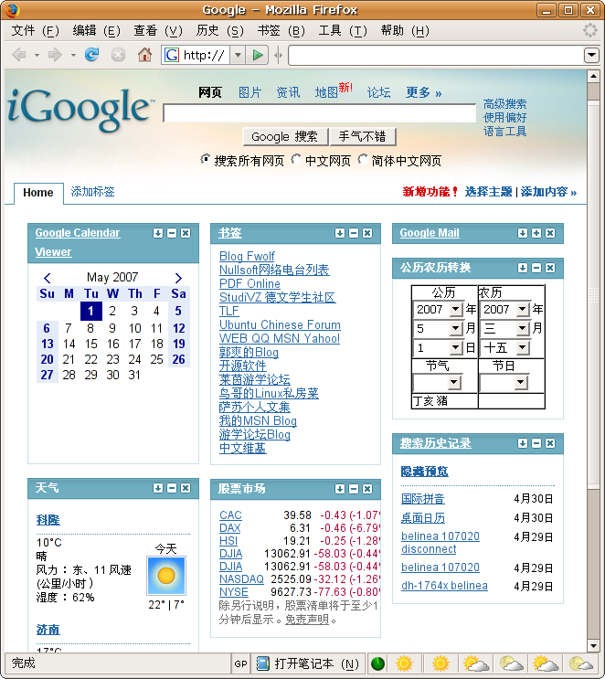Open the 农历 day 十五 dropdown

pyautogui.click(x=522, y=348)
